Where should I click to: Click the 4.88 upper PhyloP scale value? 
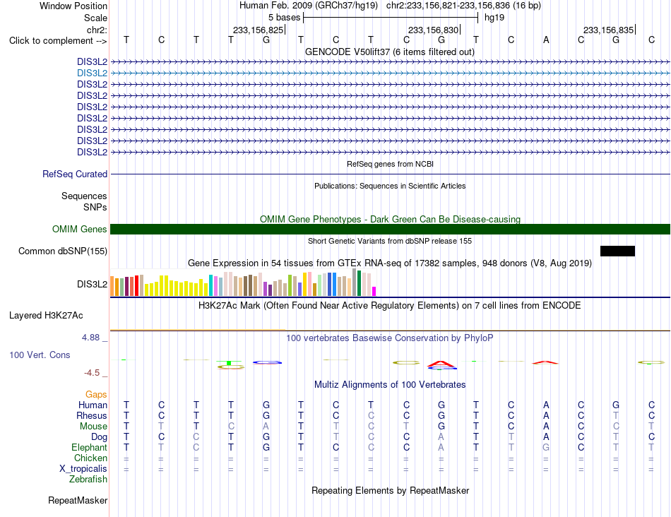90,337
